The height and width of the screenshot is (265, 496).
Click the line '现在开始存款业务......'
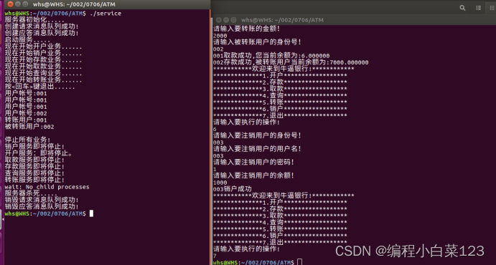pyautogui.click(x=43, y=60)
